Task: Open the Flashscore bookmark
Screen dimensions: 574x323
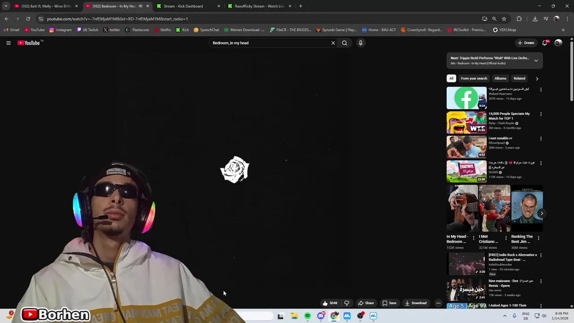Action: pos(137,30)
